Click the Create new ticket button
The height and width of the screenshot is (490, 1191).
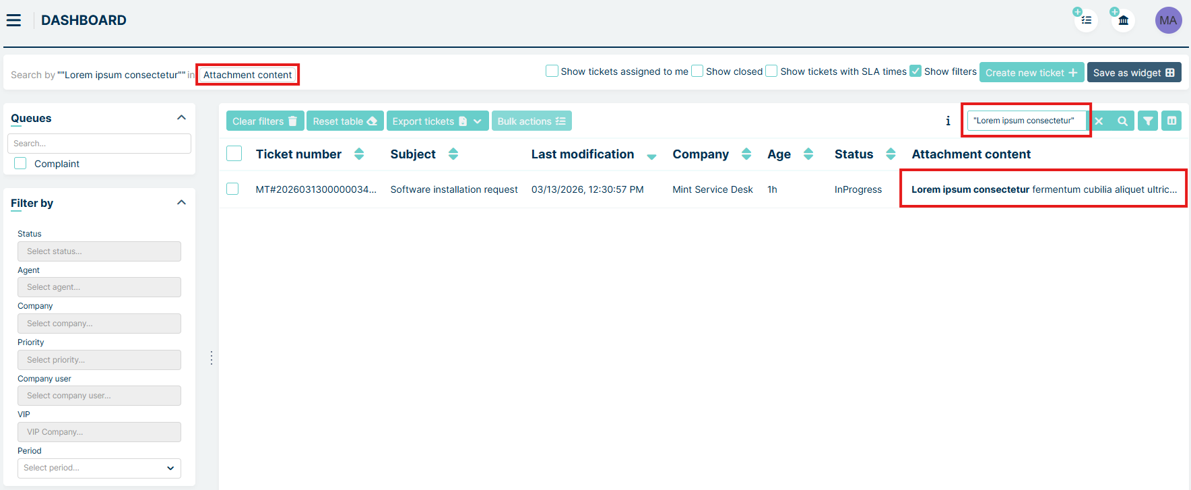tap(1031, 73)
